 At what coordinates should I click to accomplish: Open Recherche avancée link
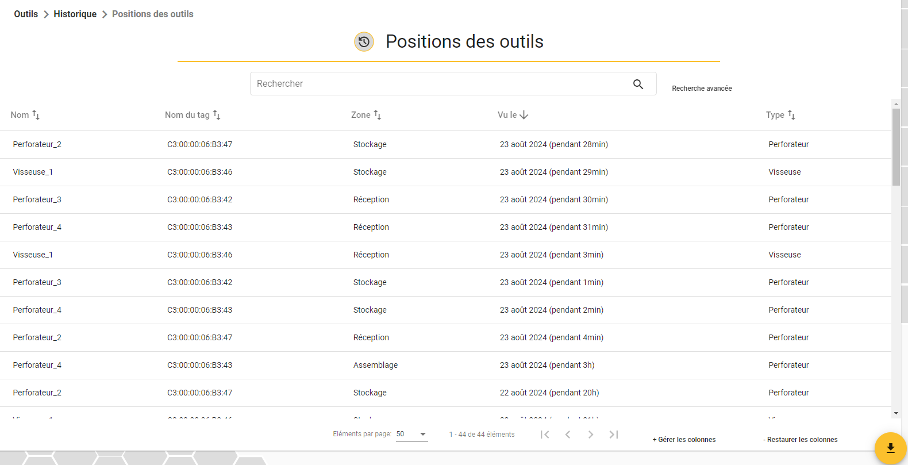[x=702, y=89]
